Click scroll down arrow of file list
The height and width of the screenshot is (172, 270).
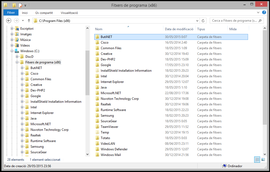click(265, 154)
